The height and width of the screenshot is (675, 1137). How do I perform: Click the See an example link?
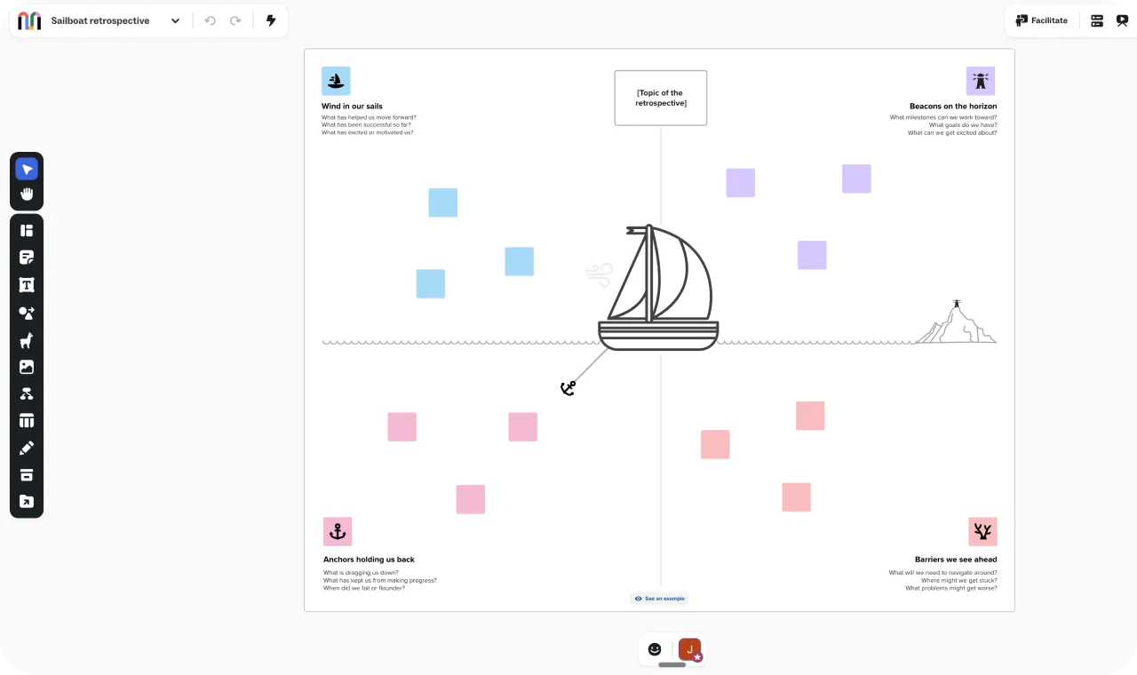tap(659, 599)
